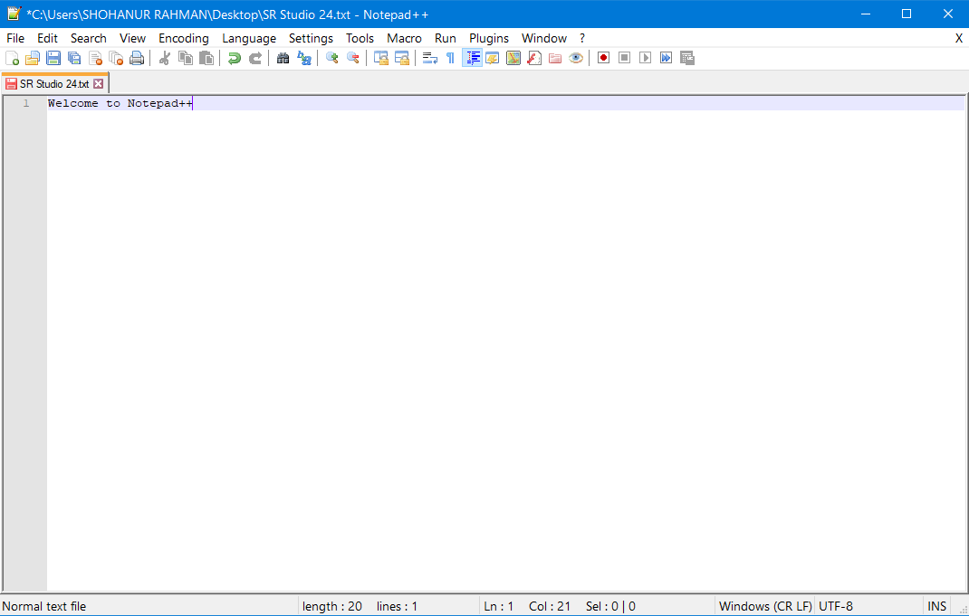Open the Run menu

tap(445, 38)
